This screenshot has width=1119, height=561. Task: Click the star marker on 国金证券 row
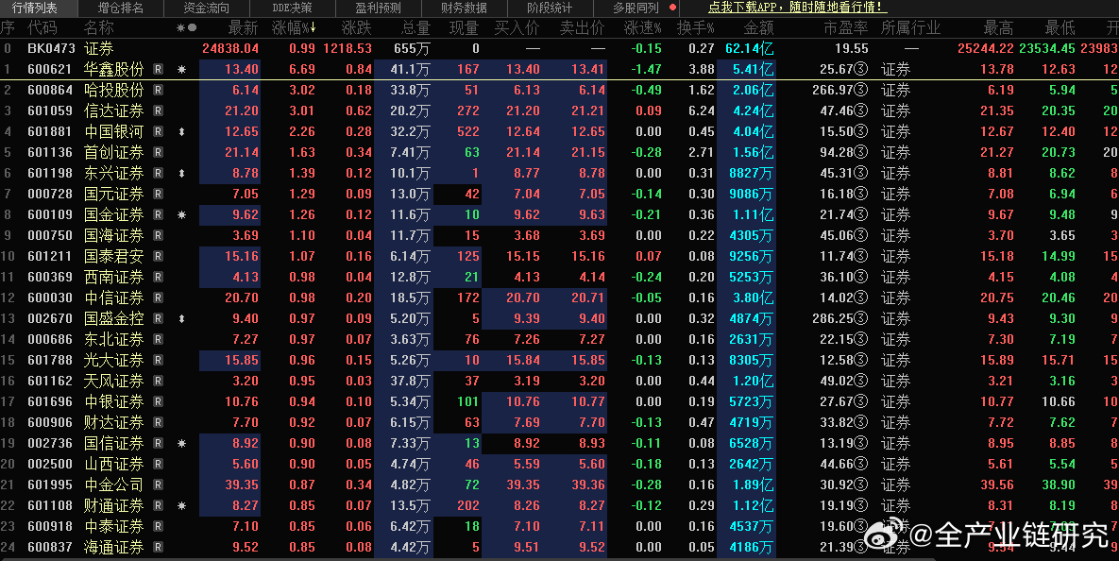pos(182,214)
